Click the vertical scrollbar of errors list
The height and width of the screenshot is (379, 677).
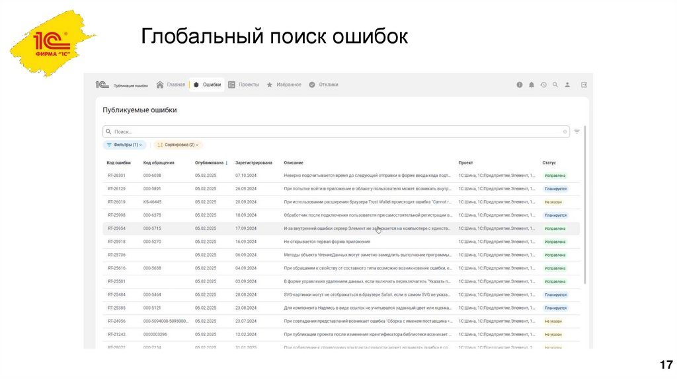(x=585, y=205)
